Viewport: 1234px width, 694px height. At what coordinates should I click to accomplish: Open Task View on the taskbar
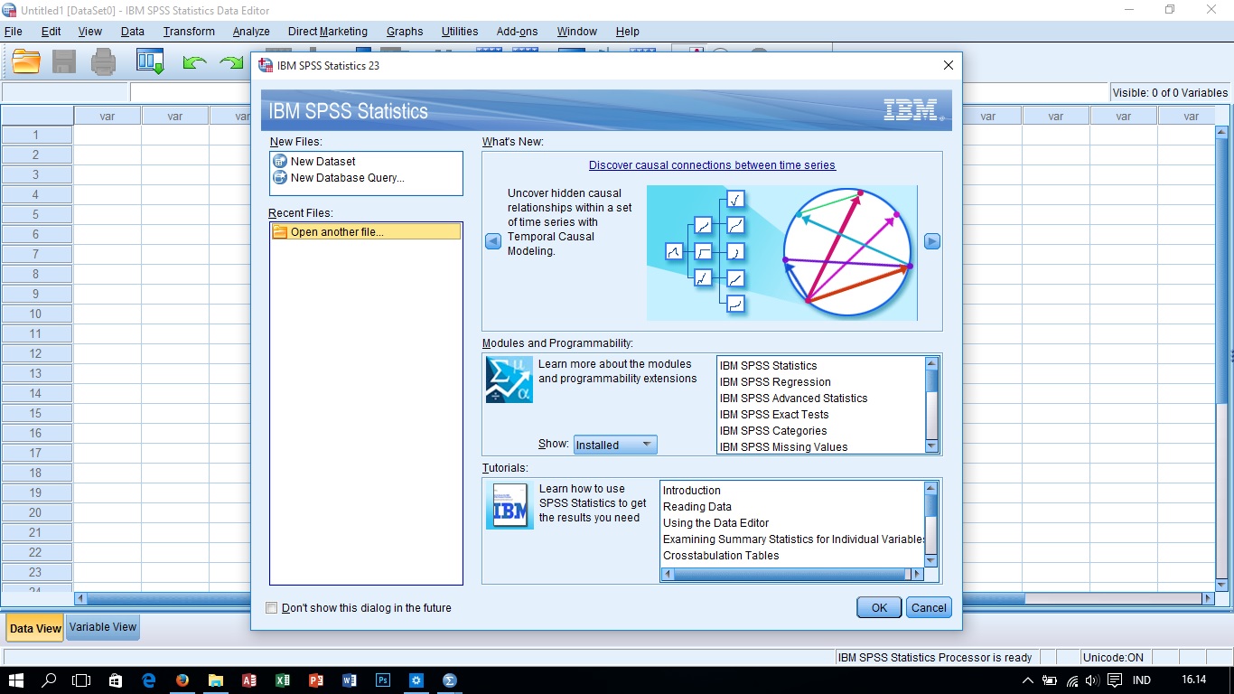[x=81, y=680]
